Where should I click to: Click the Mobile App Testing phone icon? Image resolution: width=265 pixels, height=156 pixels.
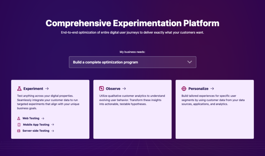coord(19,125)
